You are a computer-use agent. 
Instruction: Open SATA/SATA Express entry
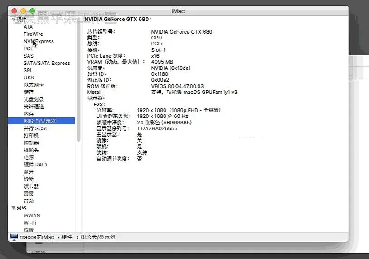47,63
